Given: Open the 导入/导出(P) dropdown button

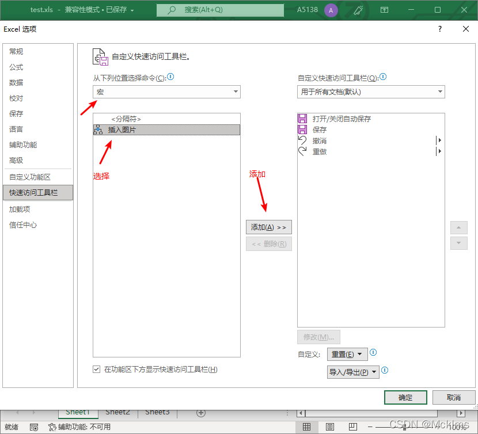Looking at the screenshot, I should click(x=353, y=372).
